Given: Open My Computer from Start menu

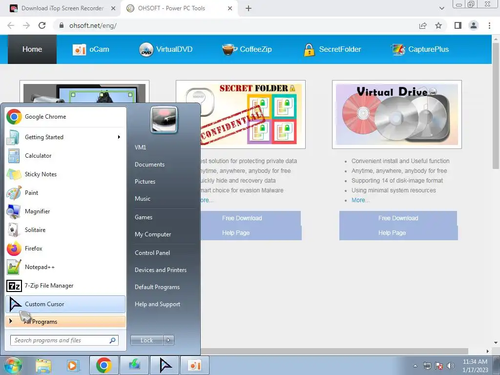Looking at the screenshot, I should [153, 234].
